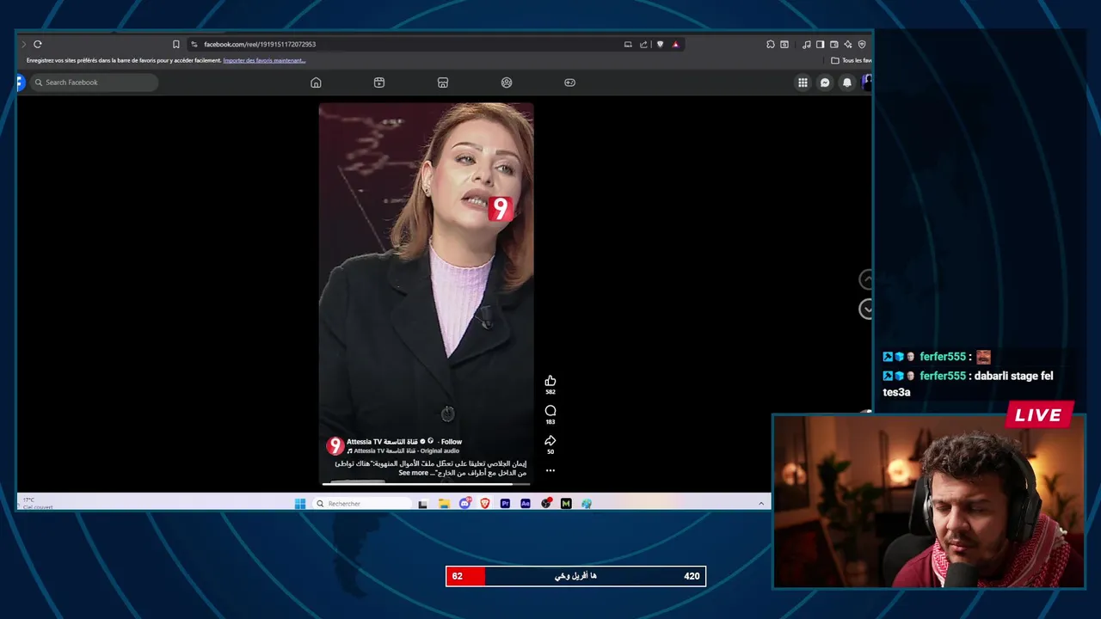Open Discord from taskbar

pyautogui.click(x=464, y=504)
